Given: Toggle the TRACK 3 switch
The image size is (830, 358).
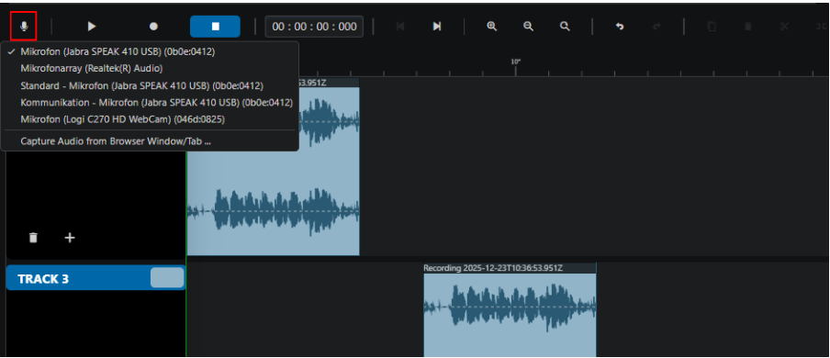Looking at the screenshot, I should pos(167,278).
